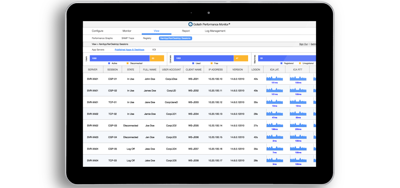Screen dimensions: 400x188
Task: Open Log Management menu
Action: pos(215,31)
